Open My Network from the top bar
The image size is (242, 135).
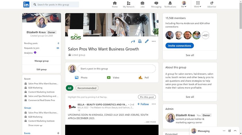[128, 5]
